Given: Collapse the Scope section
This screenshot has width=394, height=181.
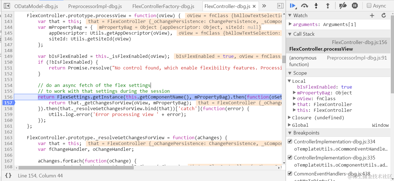Looking at the screenshot, I should point(290,73).
